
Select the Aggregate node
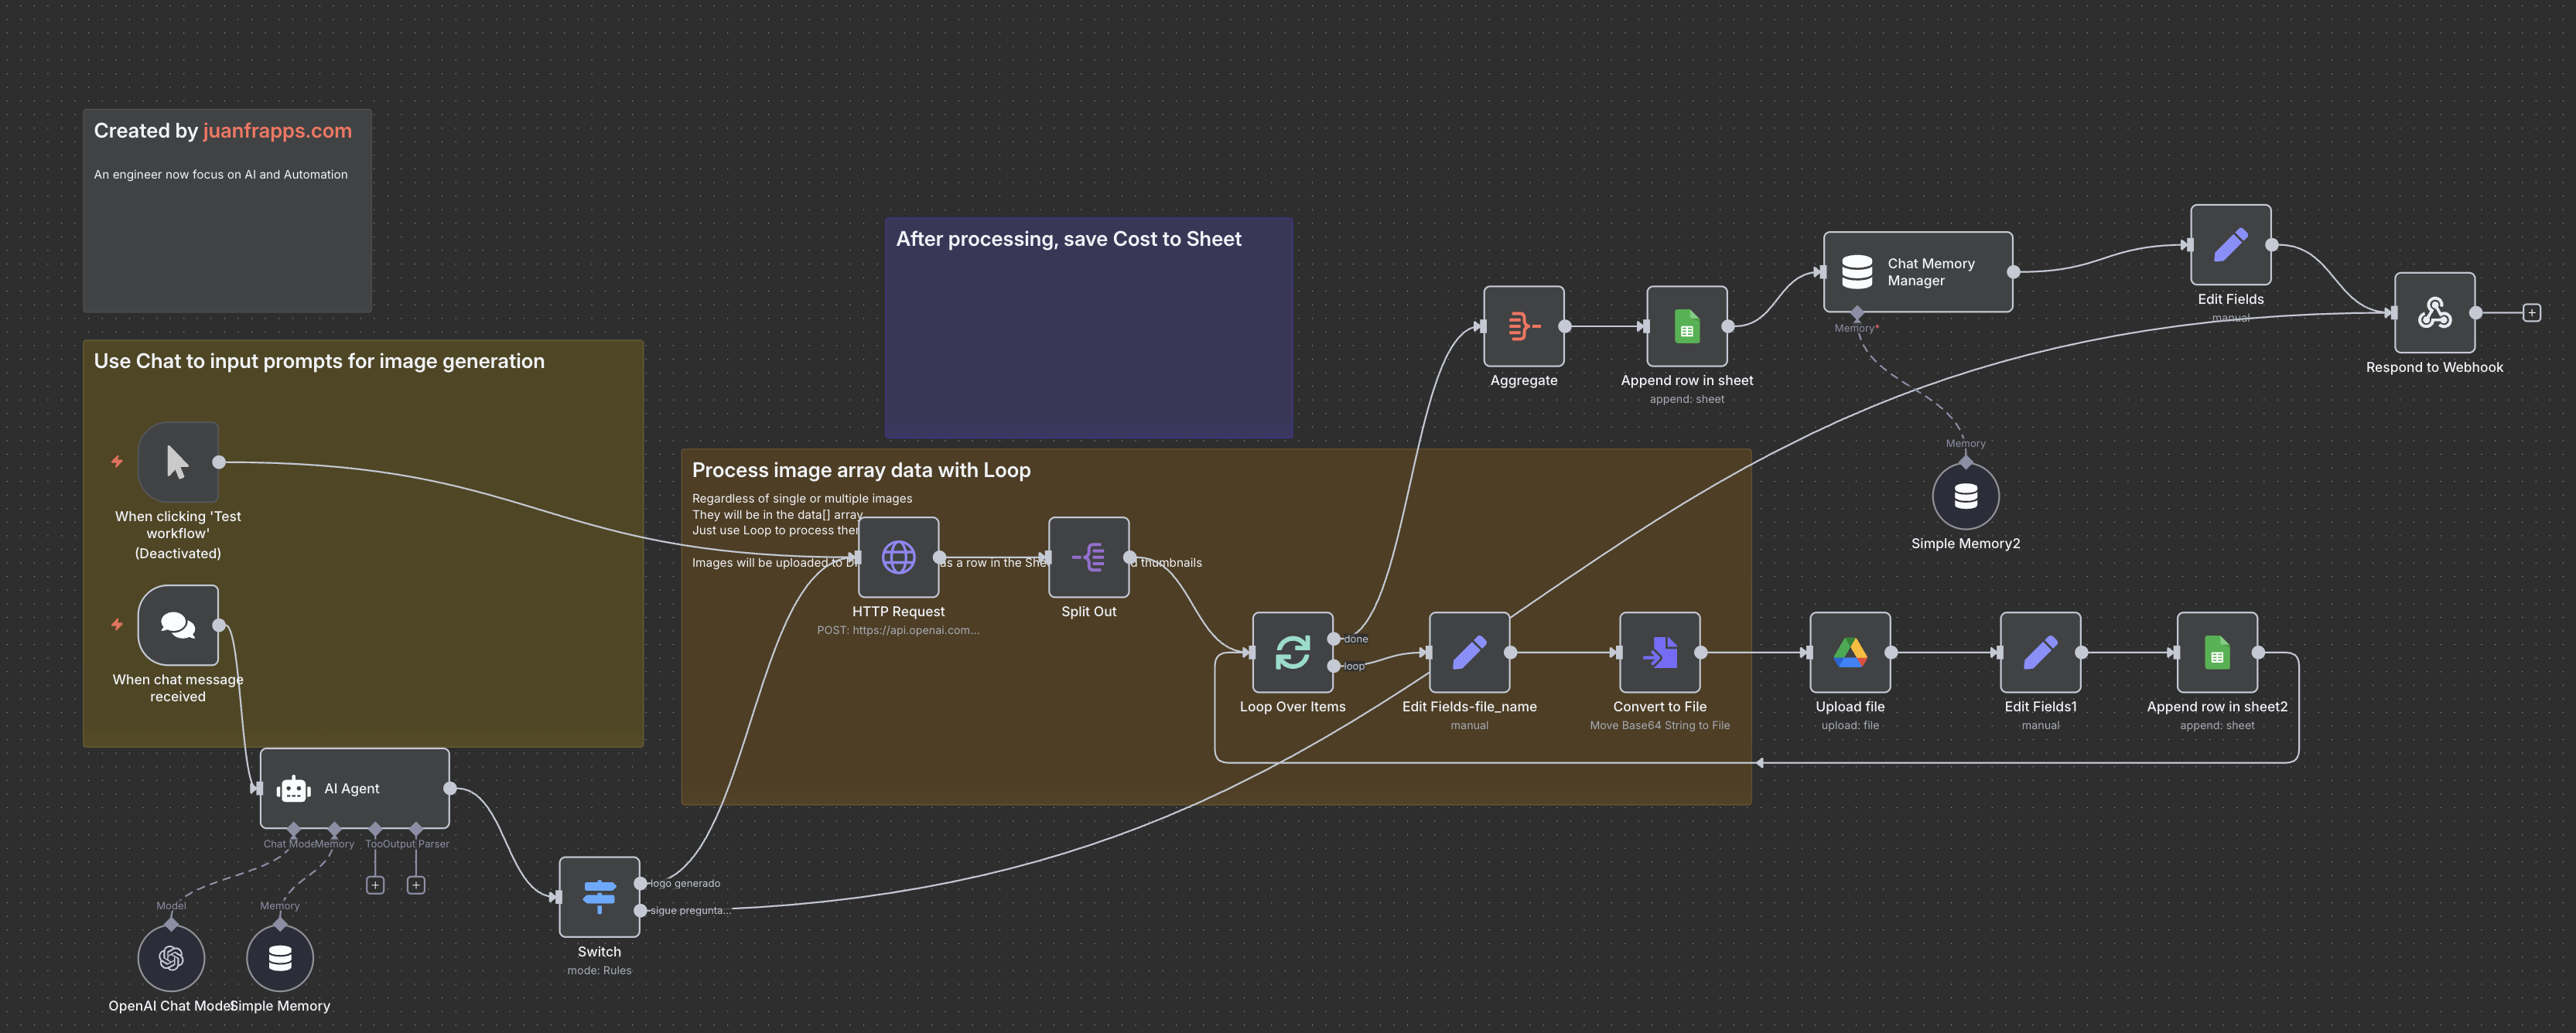click(x=1523, y=326)
